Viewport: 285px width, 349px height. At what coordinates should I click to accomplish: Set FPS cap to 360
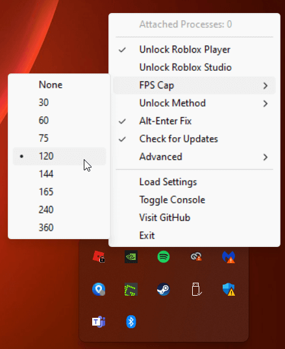point(59,227)
